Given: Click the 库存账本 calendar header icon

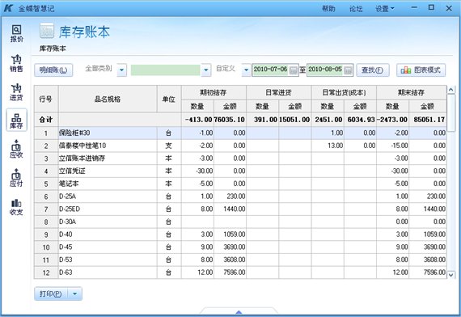Looking at the screenshot, I should click(x=47, y=31).
